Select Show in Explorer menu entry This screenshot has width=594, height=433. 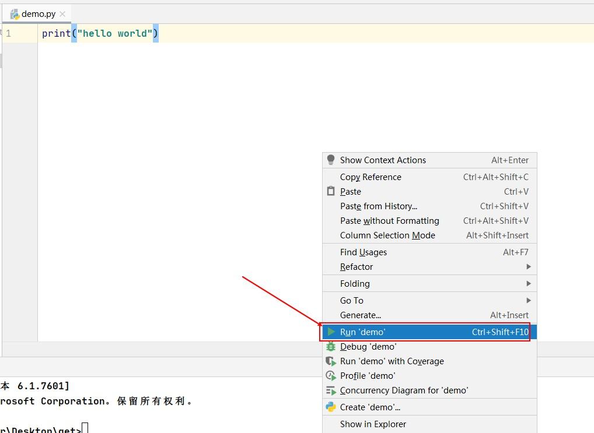pyautogui.click(x=429, y=424)
